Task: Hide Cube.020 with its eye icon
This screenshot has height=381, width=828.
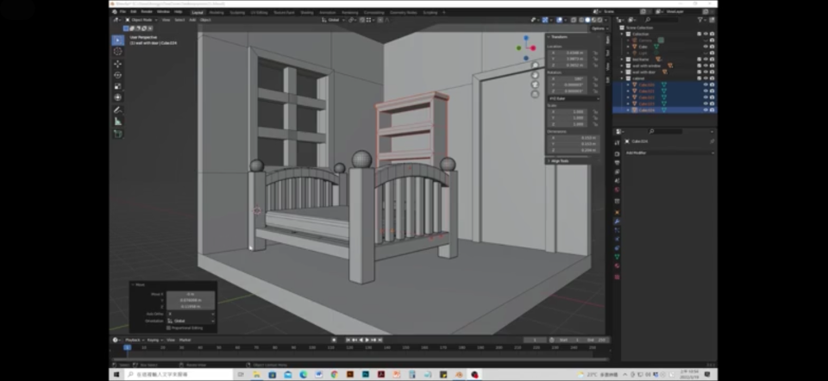Action: (706, 84)
